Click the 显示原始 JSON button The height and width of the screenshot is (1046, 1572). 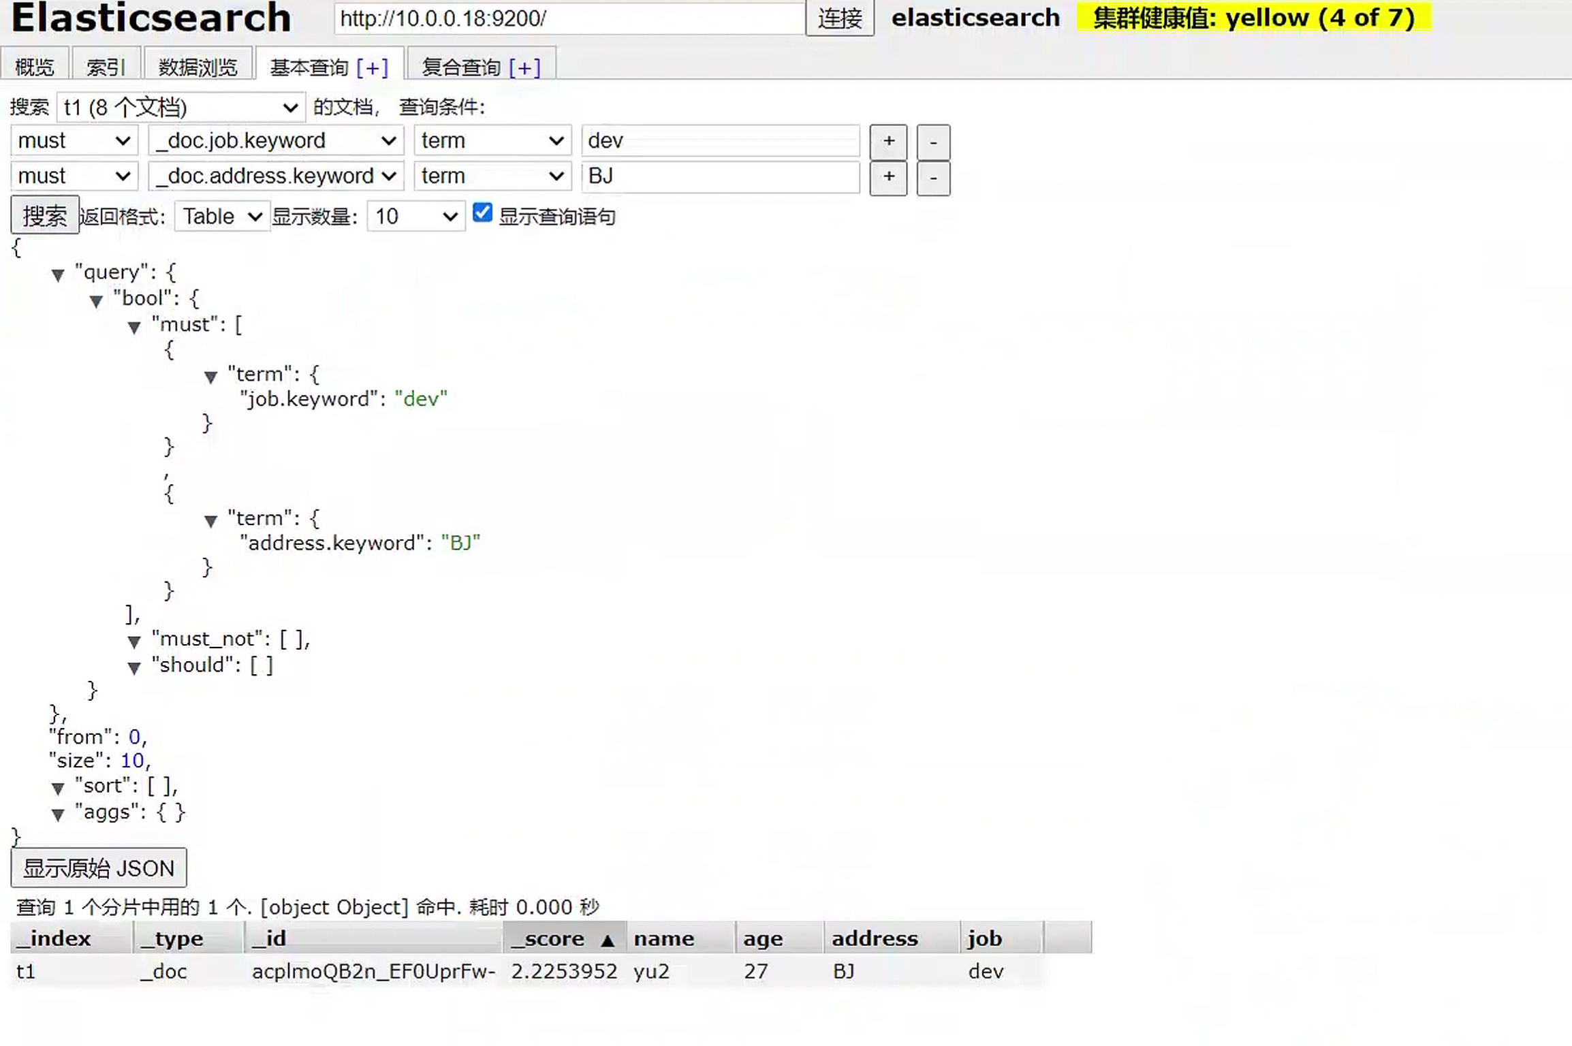tap(99, 868)
